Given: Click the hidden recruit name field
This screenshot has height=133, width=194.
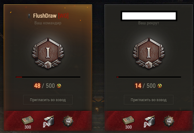Looking at the screenshot, I should pos(149,16).
